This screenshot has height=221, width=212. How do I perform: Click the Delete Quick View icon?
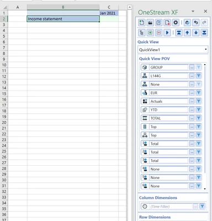tap(167, 23)
